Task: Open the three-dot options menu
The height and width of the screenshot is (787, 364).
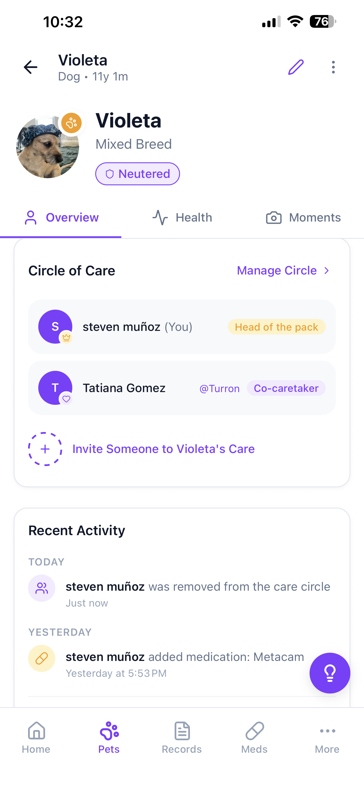Action: (x=333, y=67)
